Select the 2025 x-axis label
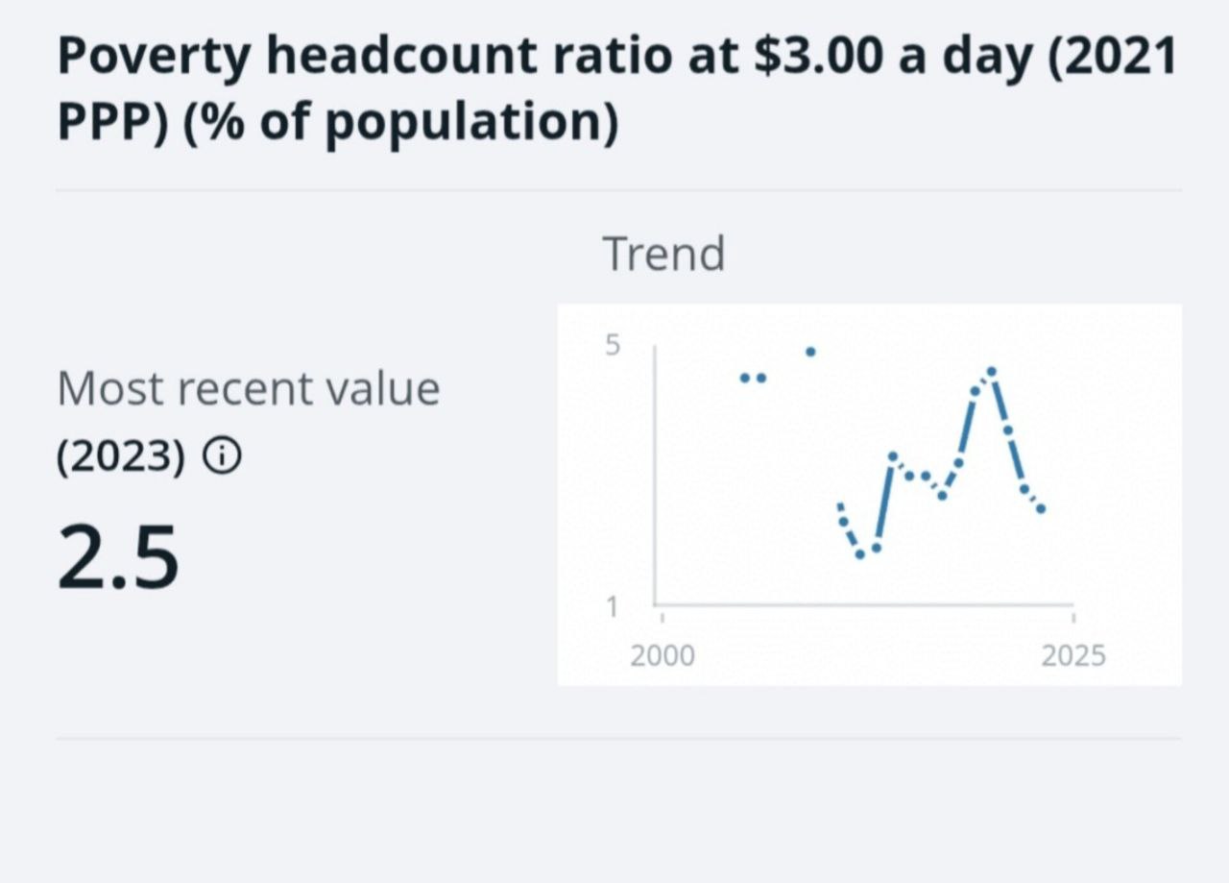 [x=1073, y=656]
